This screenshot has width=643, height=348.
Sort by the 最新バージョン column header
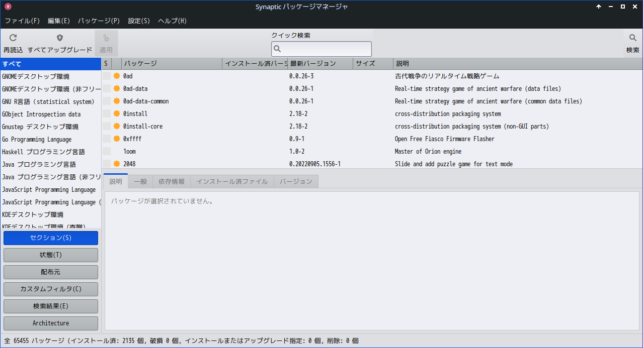click(x=320, y=64)
